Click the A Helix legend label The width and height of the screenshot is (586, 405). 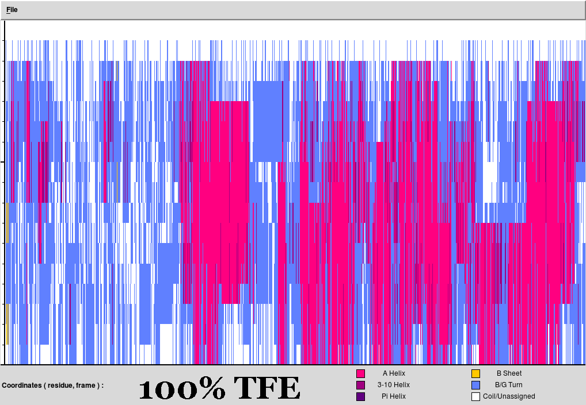pyautogui.click(x=394, y=373)
